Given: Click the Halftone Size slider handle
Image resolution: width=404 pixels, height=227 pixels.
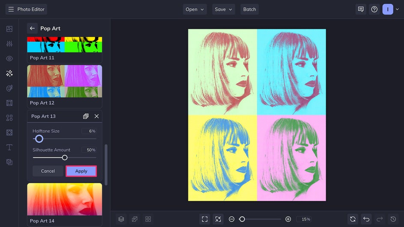Looking at the screenshot, I should click(39, 139).
